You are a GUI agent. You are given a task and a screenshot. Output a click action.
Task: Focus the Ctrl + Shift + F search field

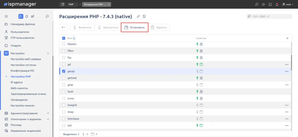click(269, 16)
